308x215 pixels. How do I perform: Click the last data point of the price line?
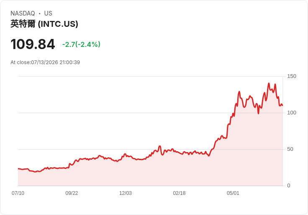[282, 106]
